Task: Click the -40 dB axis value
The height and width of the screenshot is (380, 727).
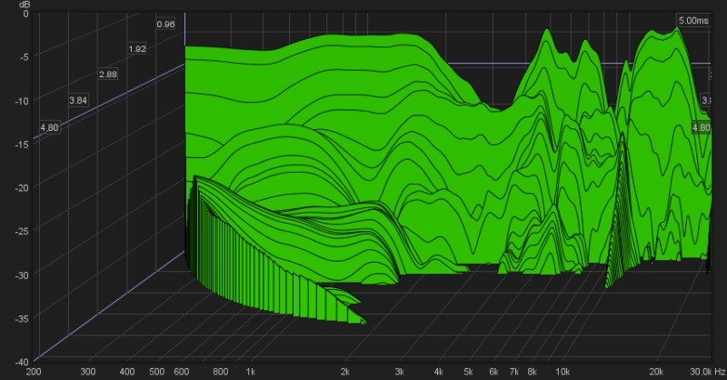Action: point(22,362)
